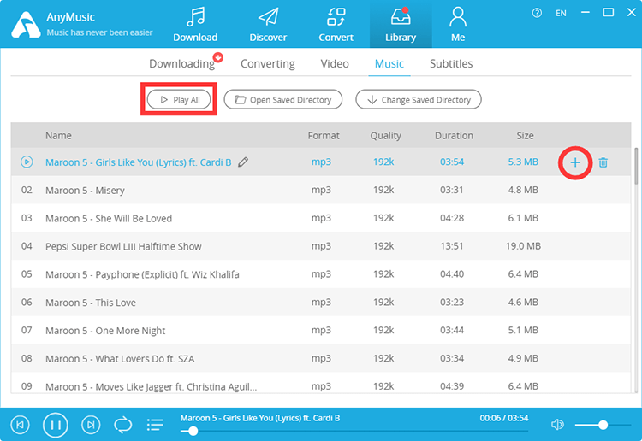Screen dimensions: 642x441
Task: Select Maroon 5 - She Will Be Loved
Action: pos(321,218)
